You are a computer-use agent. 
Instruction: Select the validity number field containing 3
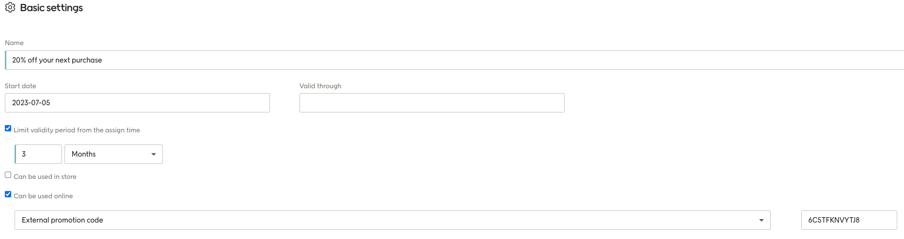pos(38,154)
